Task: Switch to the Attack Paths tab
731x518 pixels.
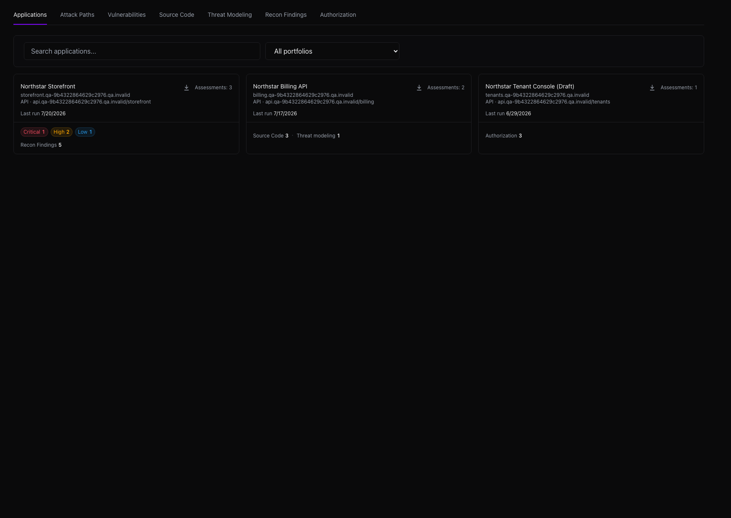Action: [77, 15]
